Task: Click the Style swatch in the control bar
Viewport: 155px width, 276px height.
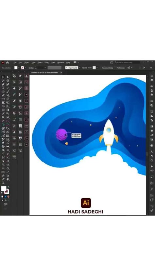Action: point(94,68)
